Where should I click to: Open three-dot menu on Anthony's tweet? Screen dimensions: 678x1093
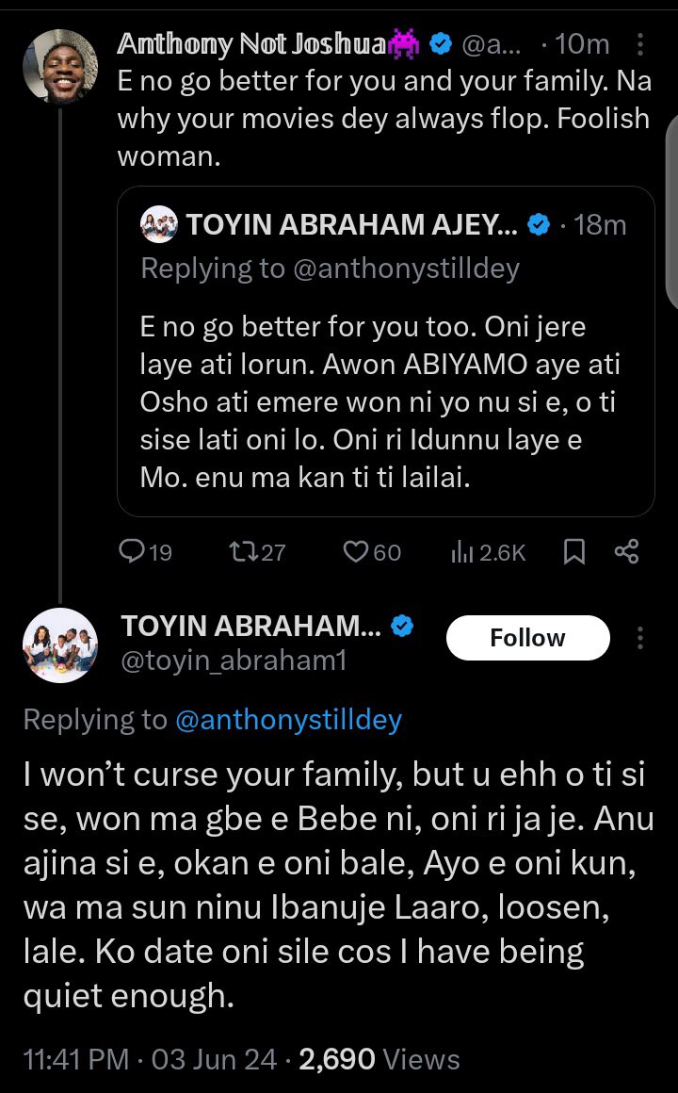(x=641, y=44)
